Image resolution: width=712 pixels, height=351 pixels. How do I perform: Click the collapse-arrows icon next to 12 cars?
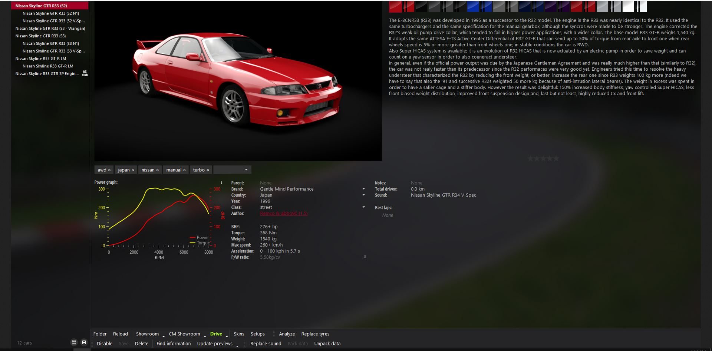(x=74, y=342)
